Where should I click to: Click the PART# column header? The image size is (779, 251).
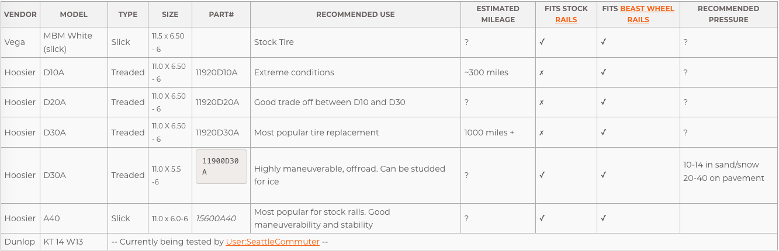221,14
